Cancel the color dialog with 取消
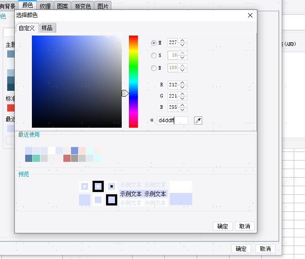 click(244, 226)
